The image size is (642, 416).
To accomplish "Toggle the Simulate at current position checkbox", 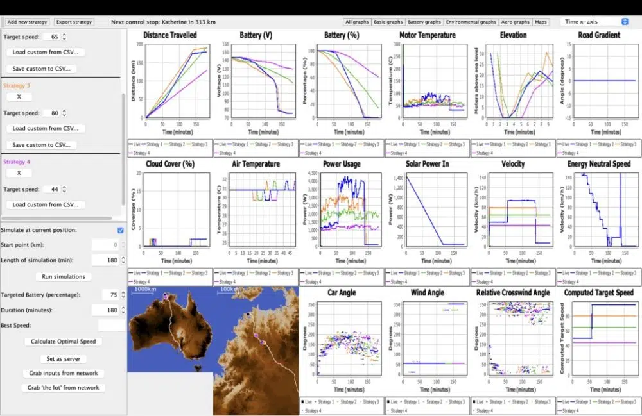I will coord(120,230).
